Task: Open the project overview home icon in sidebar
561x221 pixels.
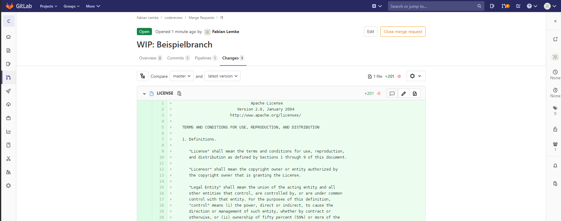Action: tap(8, 37)
